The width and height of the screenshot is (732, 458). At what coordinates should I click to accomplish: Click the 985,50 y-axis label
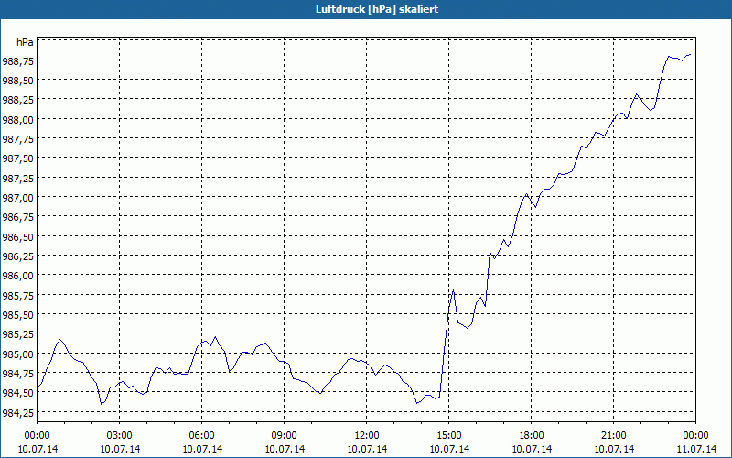click(18, 314)
